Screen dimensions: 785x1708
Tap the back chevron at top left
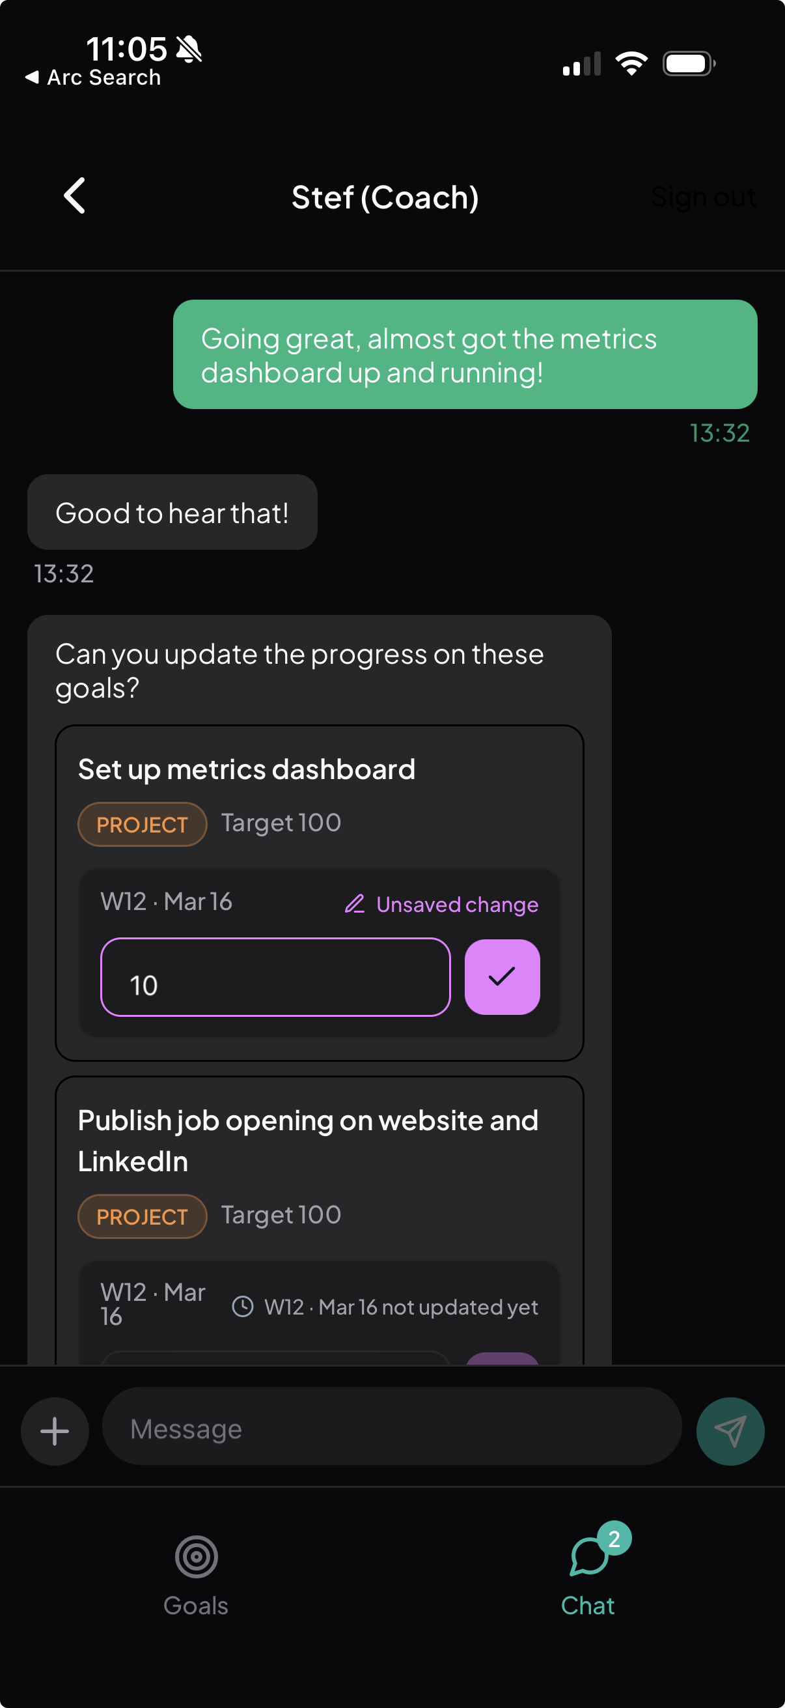tap(73, 196)
